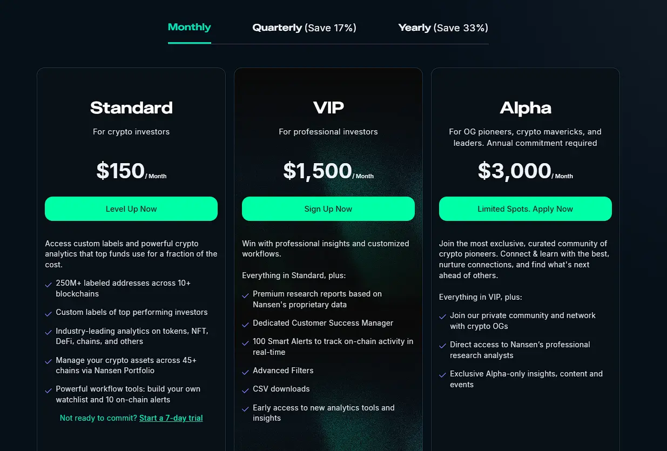Click "Limited Spots. Apply Now" button
This screenshot has width=667, height=451.
point(525,208)
